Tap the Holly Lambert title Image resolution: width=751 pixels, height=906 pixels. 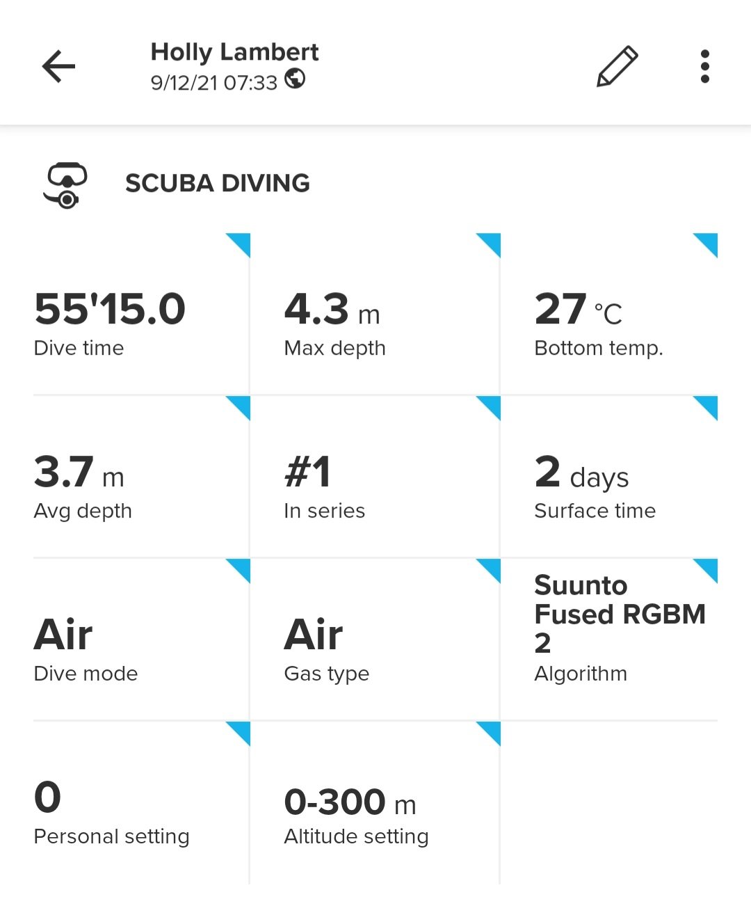tap(234, 51)
